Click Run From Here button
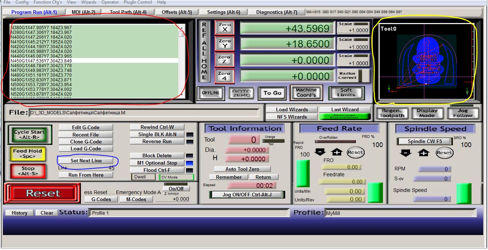 pos(86,175)
